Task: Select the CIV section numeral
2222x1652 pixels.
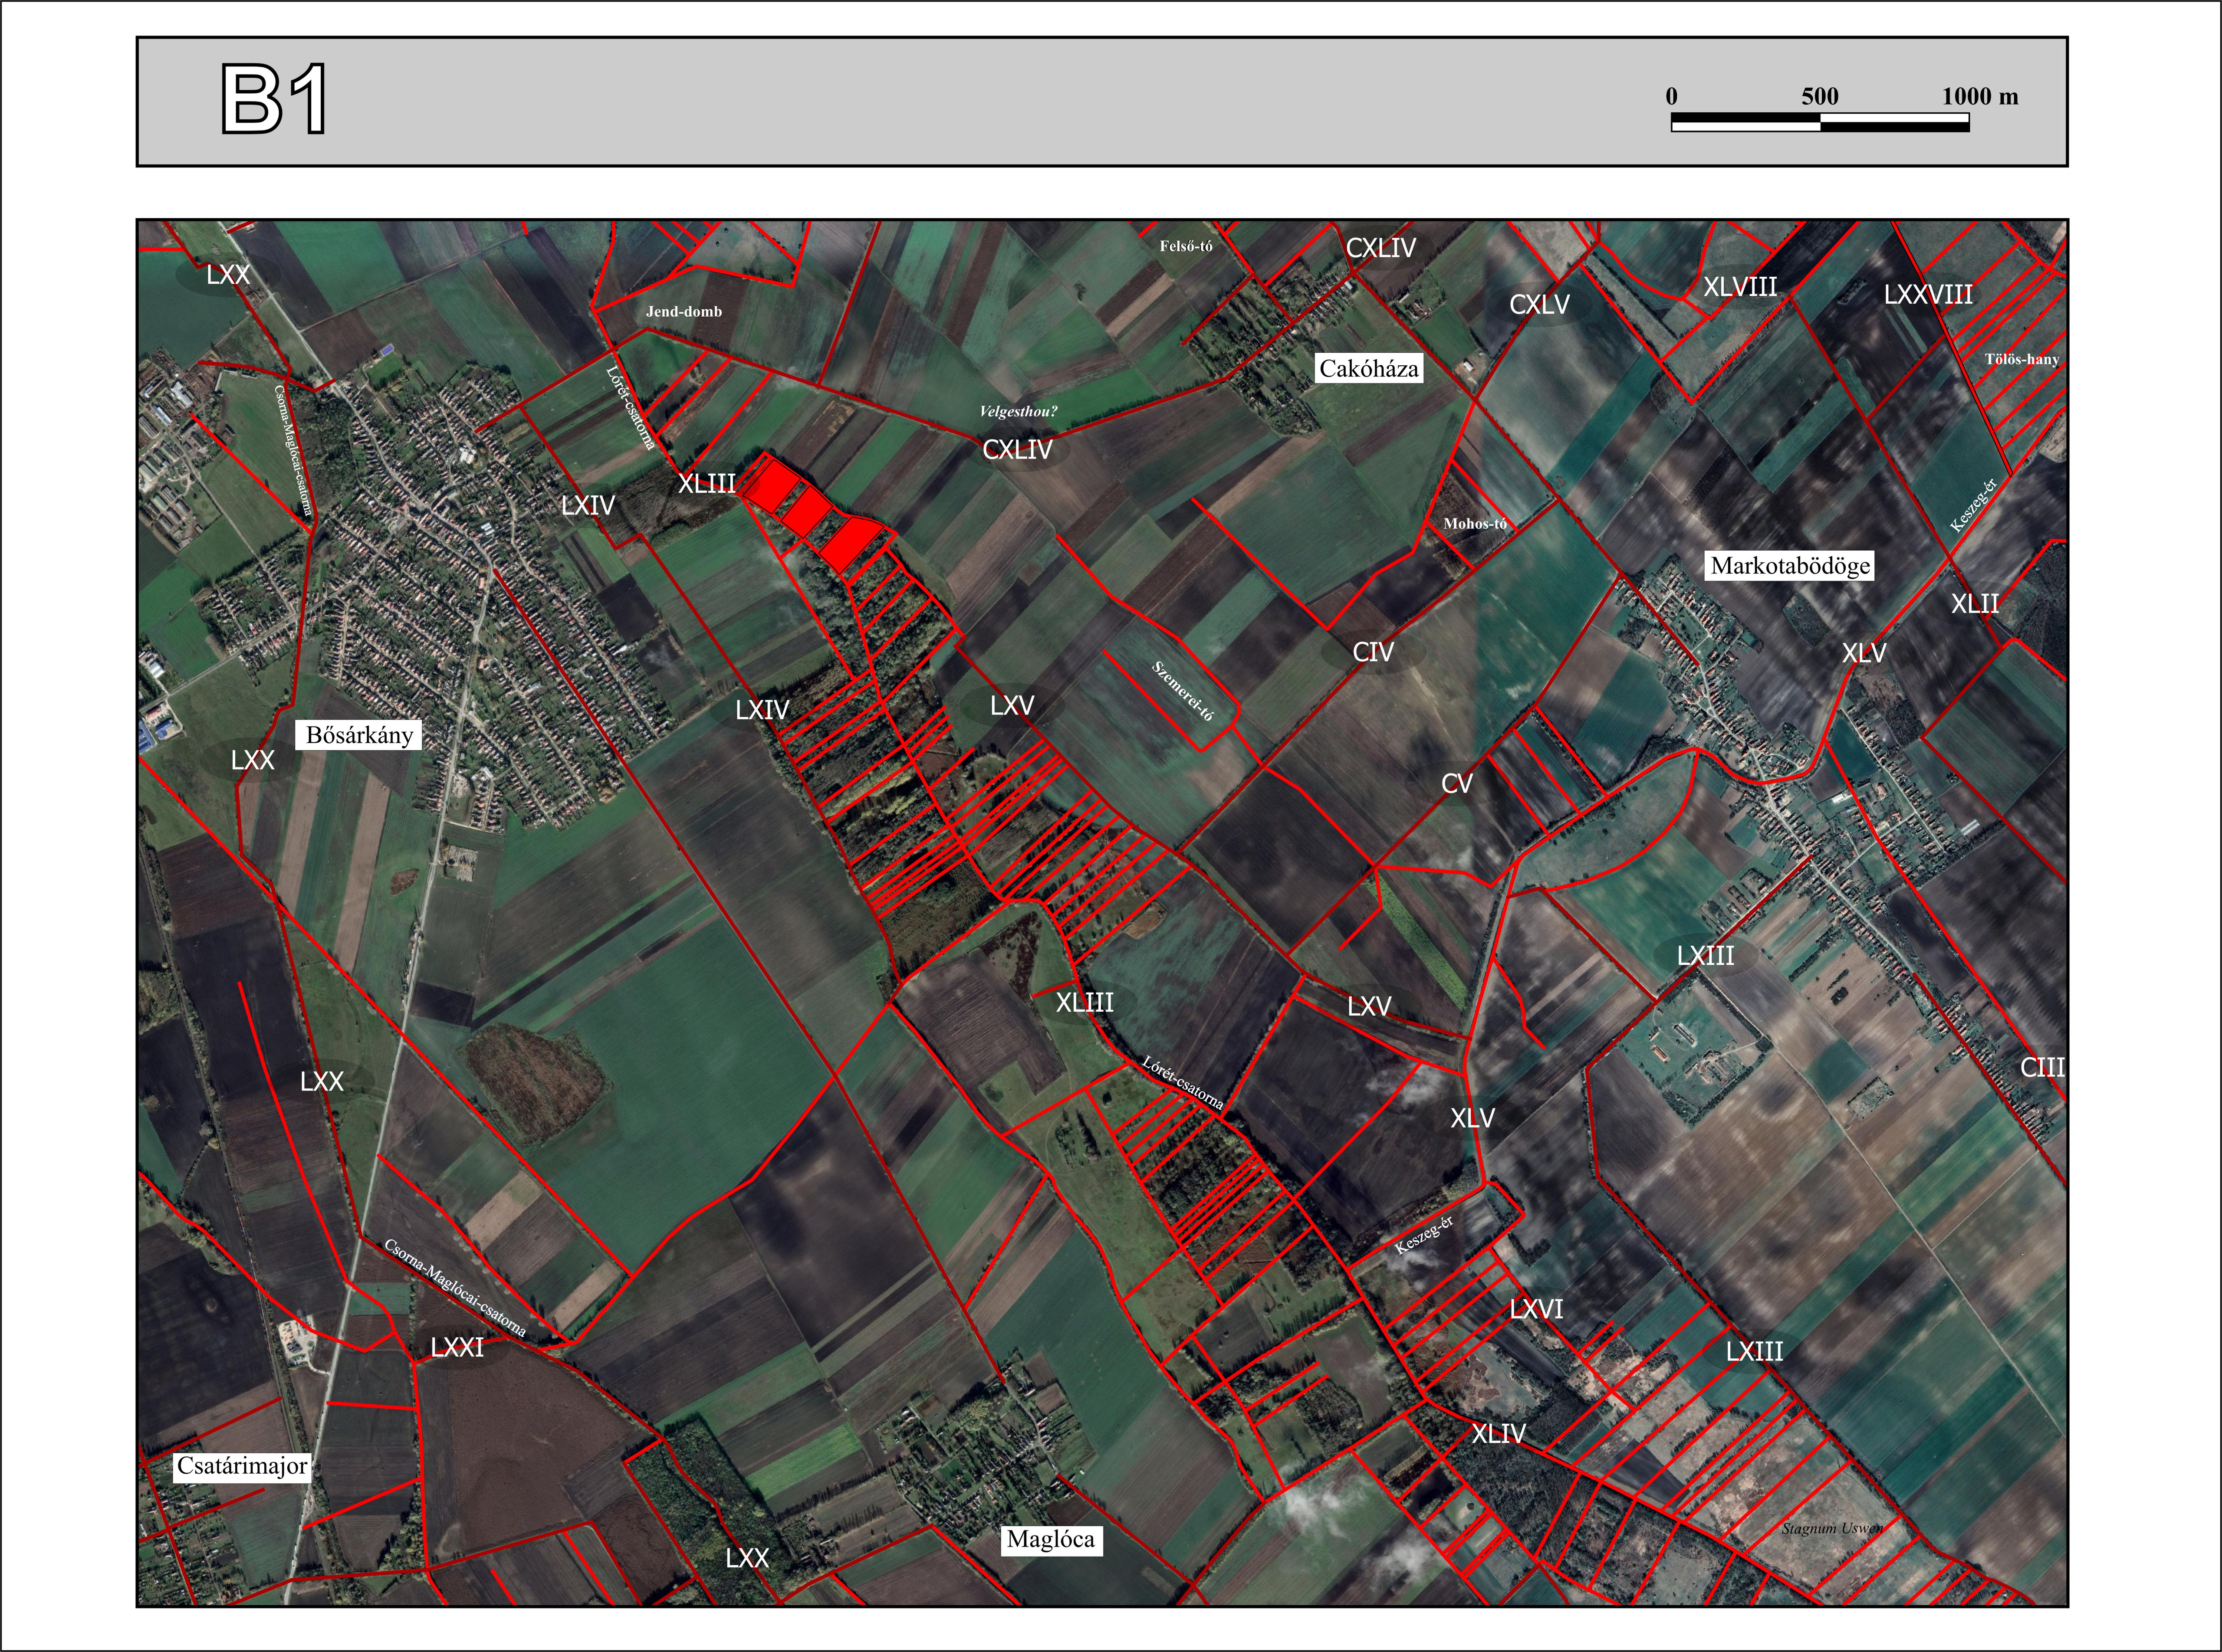Action: point(1373,653)
